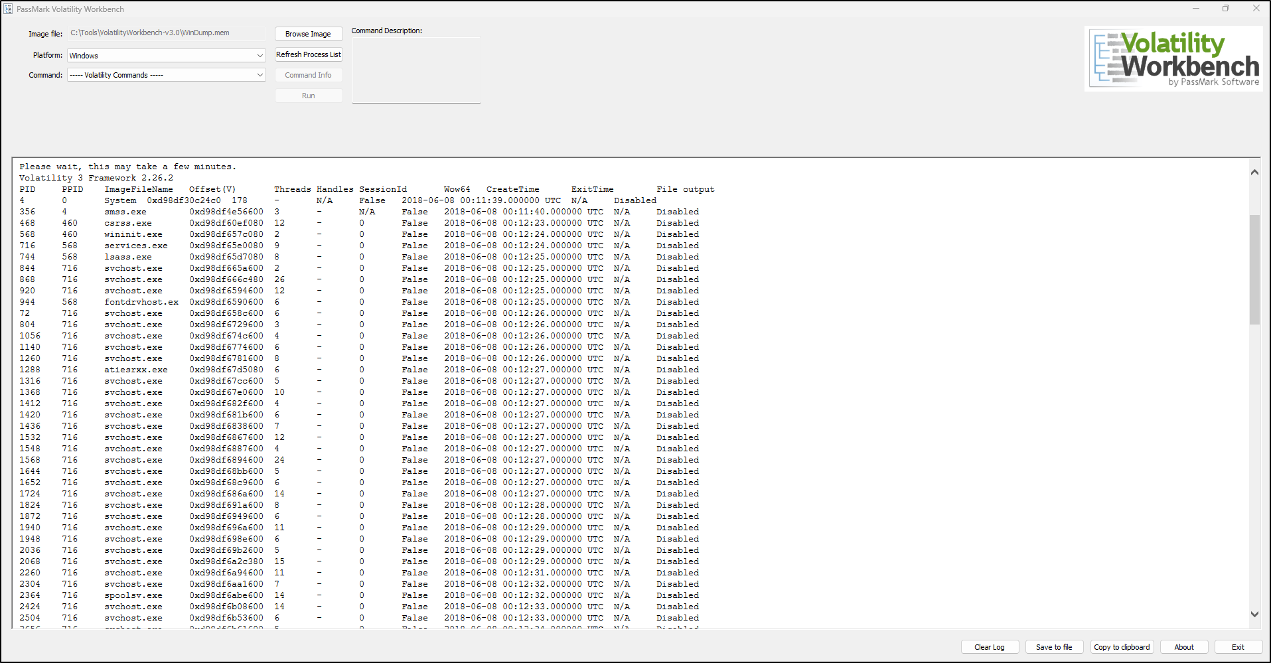1271x663 pixels.
Task: Click the CreateTime column header
Action: [513, 189]
